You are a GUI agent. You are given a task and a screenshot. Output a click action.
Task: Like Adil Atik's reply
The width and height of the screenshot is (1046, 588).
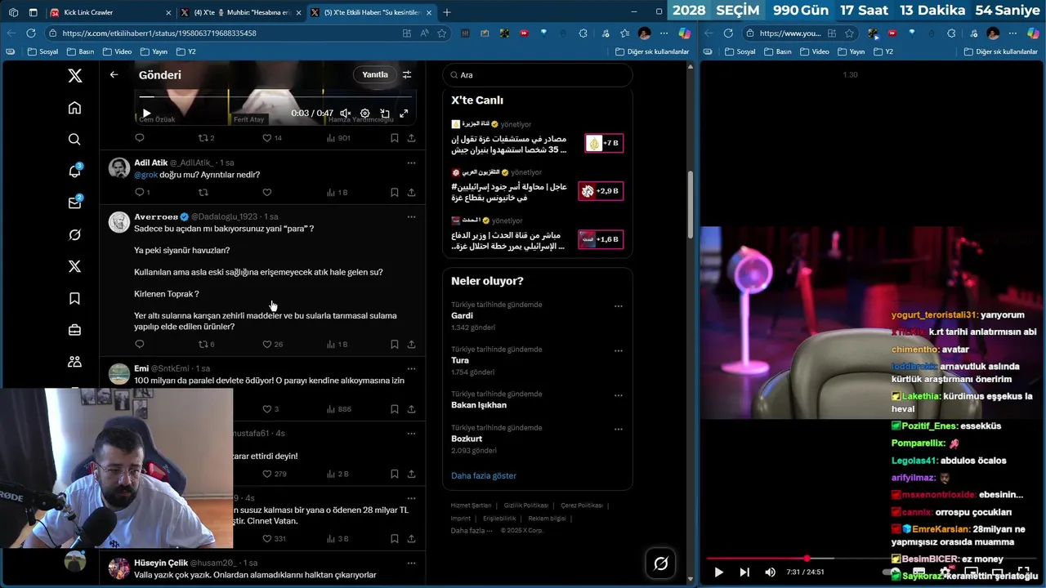coord(267,193)
